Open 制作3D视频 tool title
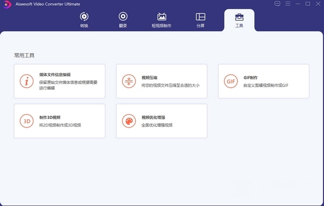This screenshot has width=324, height=206. (x=50, y=117)
